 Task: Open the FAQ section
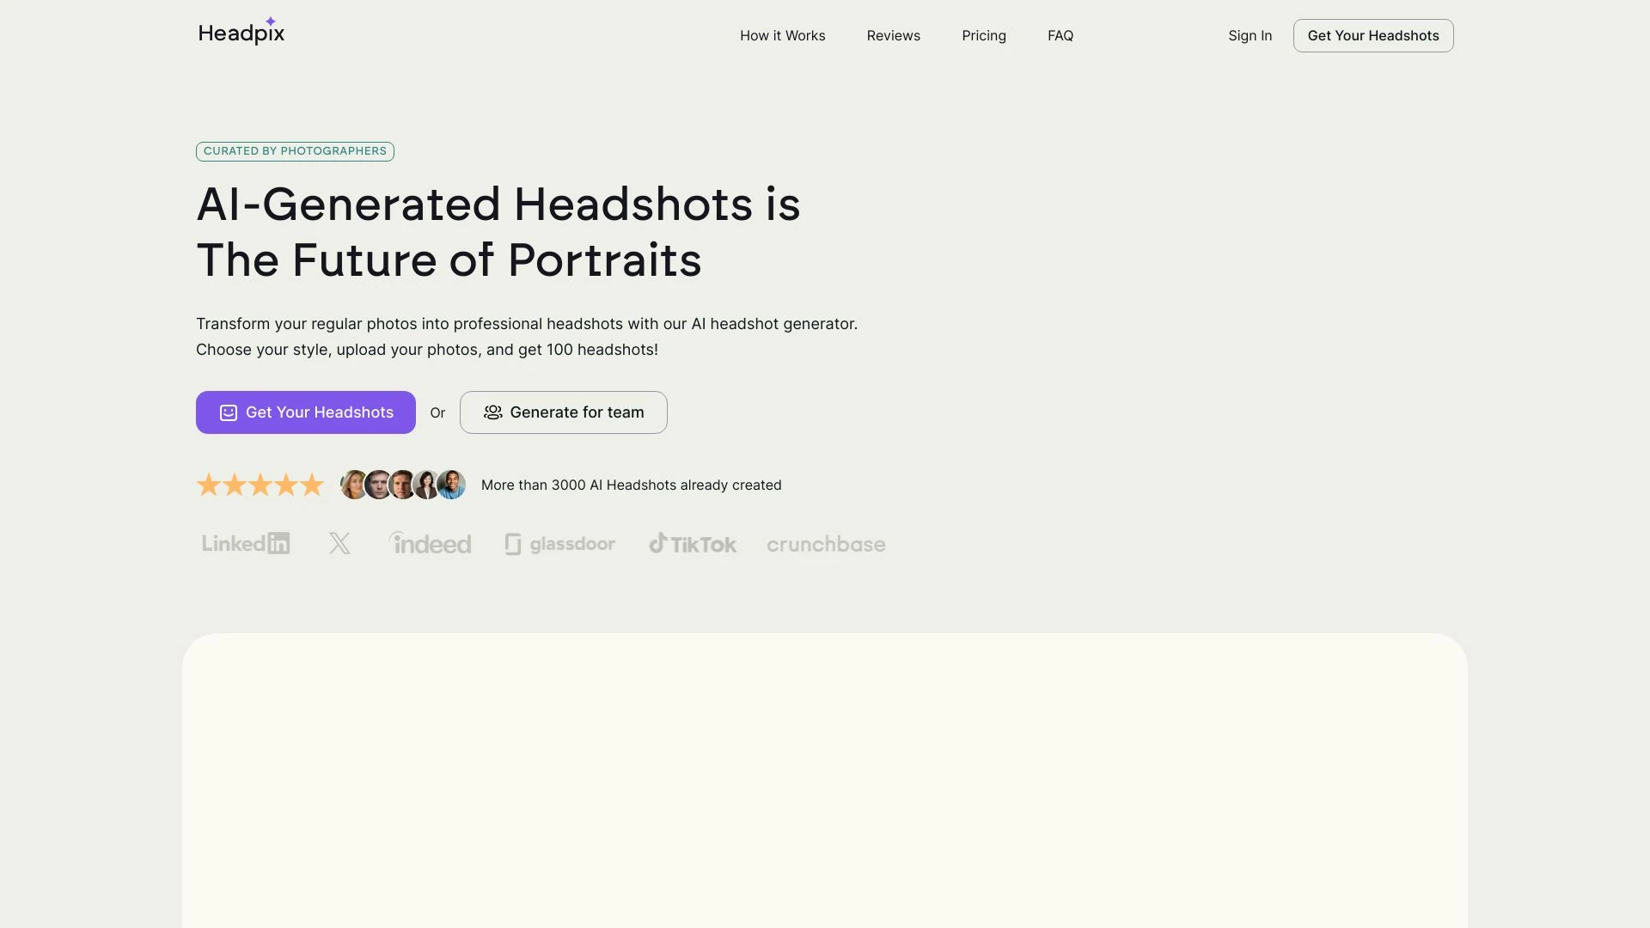click(x=1060, y=35)
